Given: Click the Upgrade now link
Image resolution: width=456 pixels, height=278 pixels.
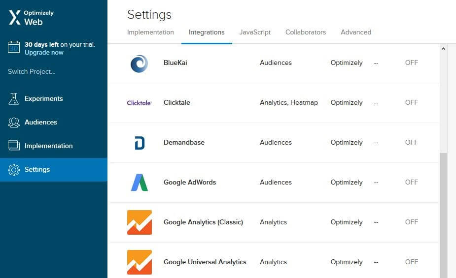Looking at the screenshot, I should tap(44, 53).
